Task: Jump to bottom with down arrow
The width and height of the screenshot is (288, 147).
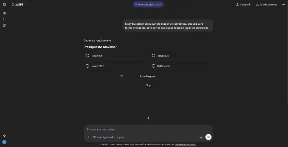Action: [x=148, y=118]
